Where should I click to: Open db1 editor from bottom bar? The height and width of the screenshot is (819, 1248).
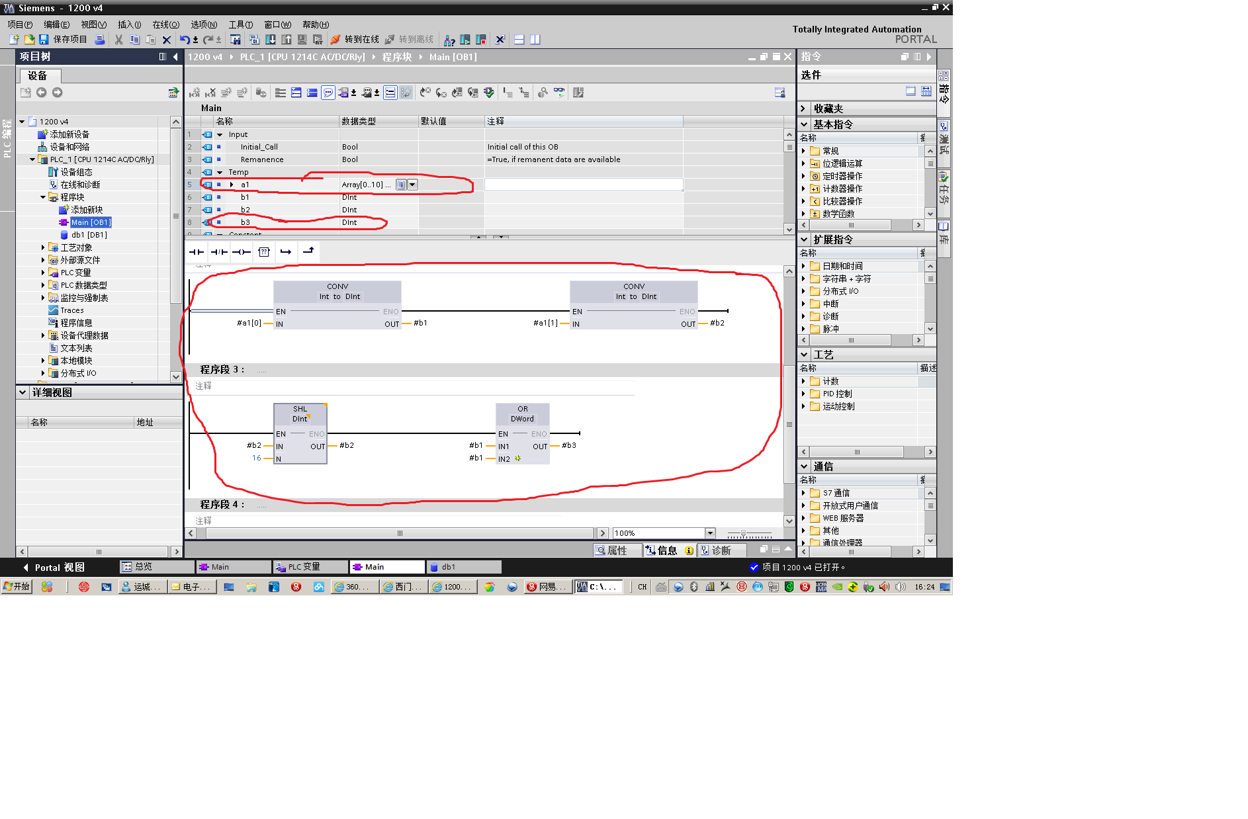coord(464,567)
